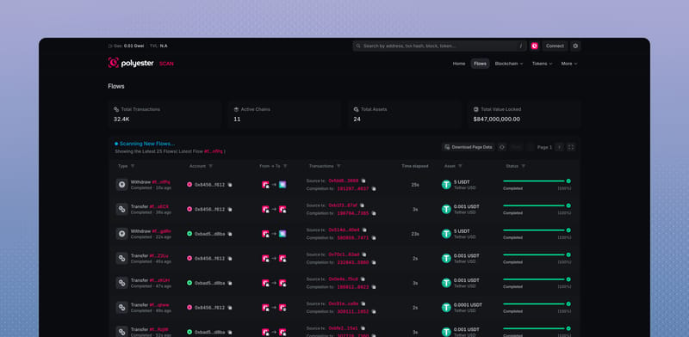689x337 pixels.
Task: Expand table with the fullscreen icon
Action: pos(571,148)
